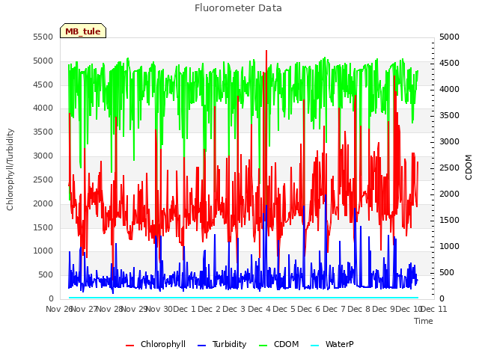This screenshot has width=479, height=359.
Task: Click the 4000 right axis value
Action: [x=449, y=90]
